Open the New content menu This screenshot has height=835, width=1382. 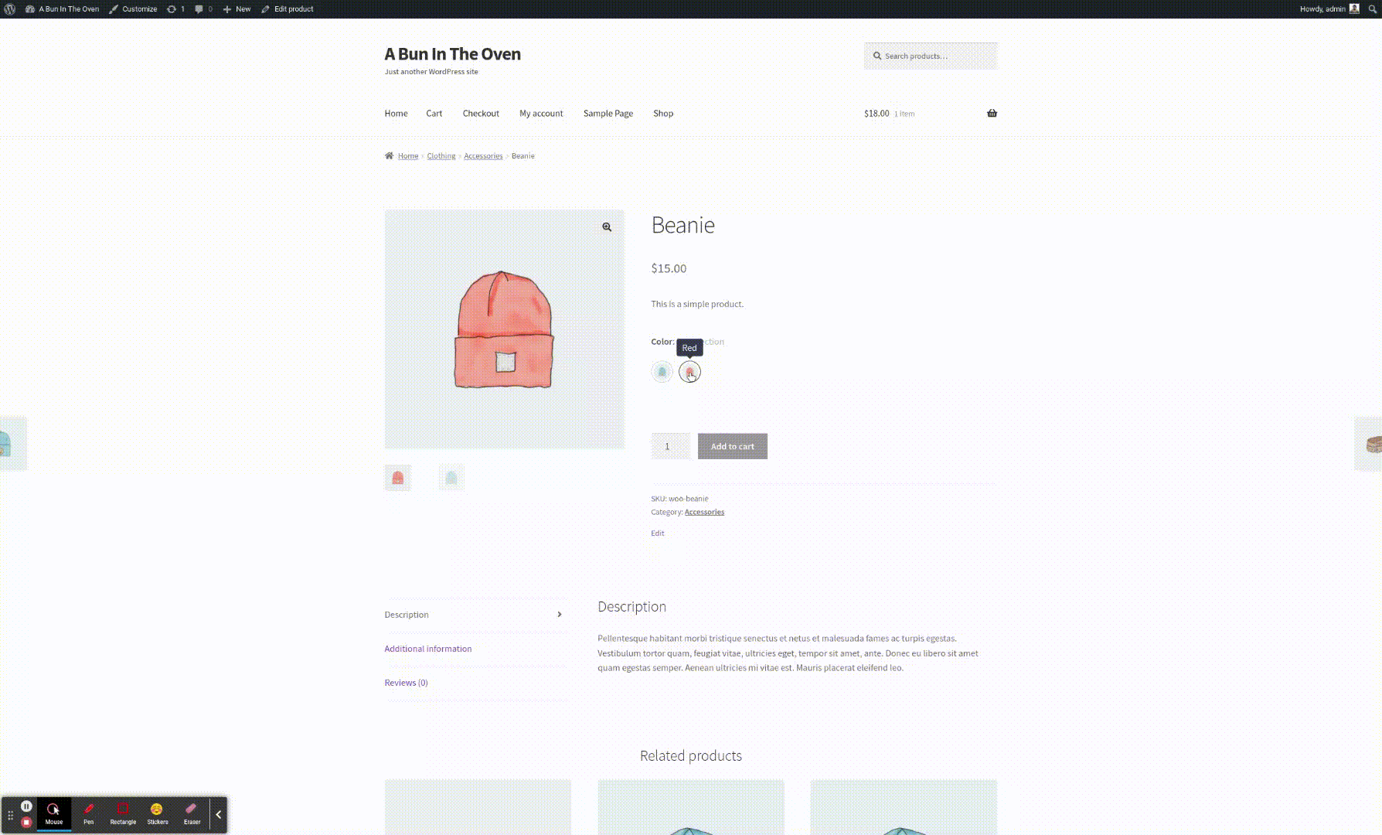tap(237, 9)
